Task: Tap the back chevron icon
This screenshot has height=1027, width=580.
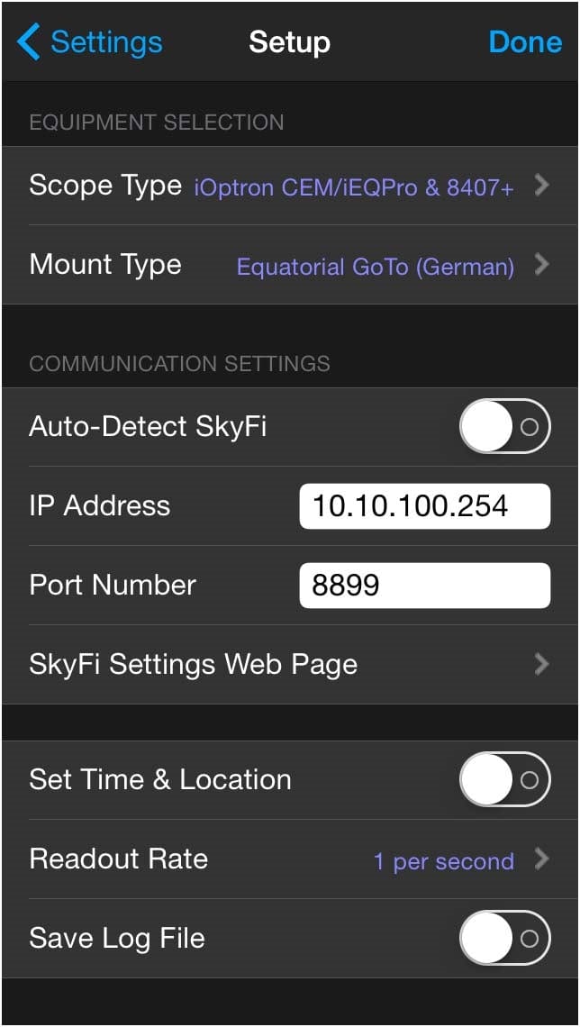Action: pyautogui.click(x=28, y=42)
